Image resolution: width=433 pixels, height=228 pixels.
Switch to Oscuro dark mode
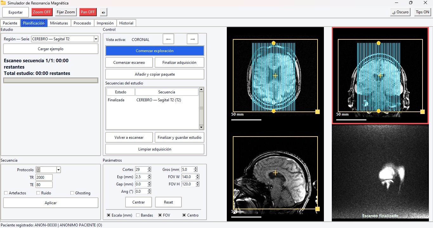tap(401, 12)
